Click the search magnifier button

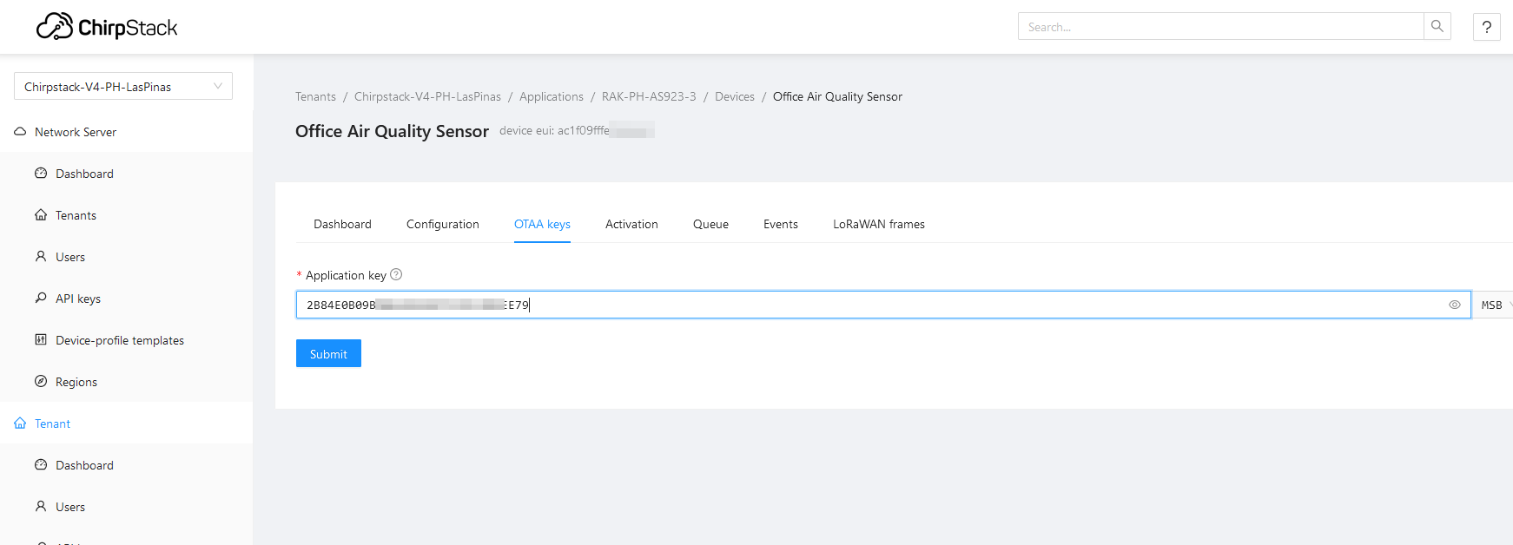pyautogui.click(x=1437, y=26)
